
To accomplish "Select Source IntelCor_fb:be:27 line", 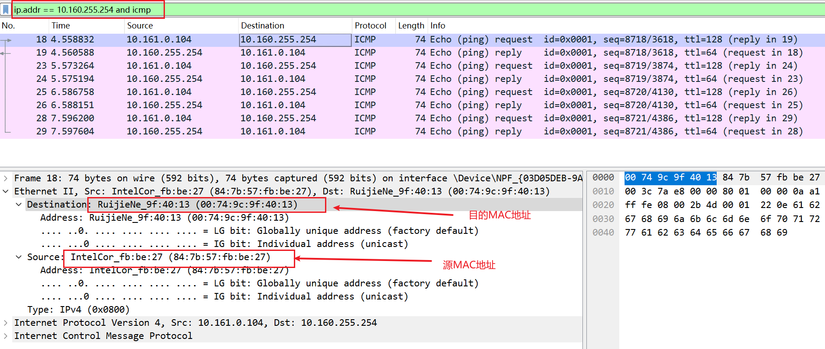I will (149, 257).
